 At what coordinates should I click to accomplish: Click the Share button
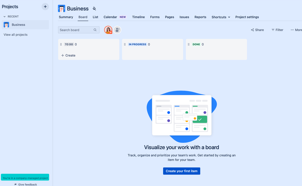coord(257,30)
